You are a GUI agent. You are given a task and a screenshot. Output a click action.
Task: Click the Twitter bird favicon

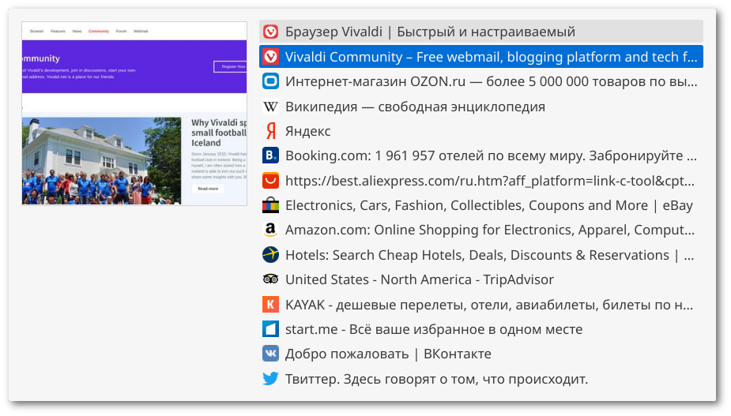(x=270, y=378)
